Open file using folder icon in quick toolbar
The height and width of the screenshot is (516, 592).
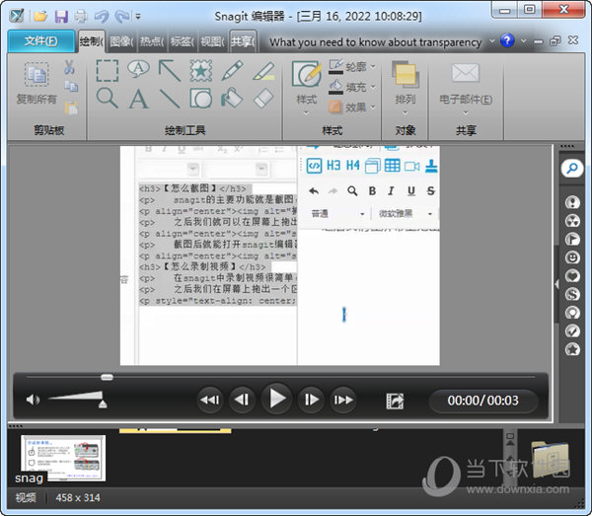40,16
